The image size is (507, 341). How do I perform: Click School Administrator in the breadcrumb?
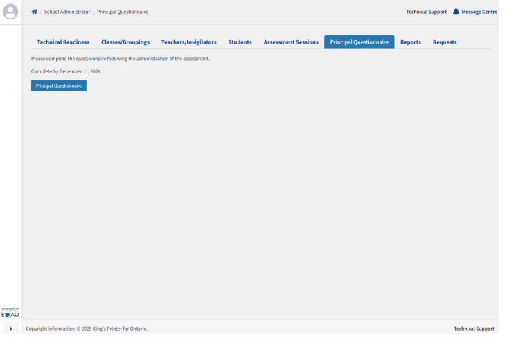click(67, 12)
